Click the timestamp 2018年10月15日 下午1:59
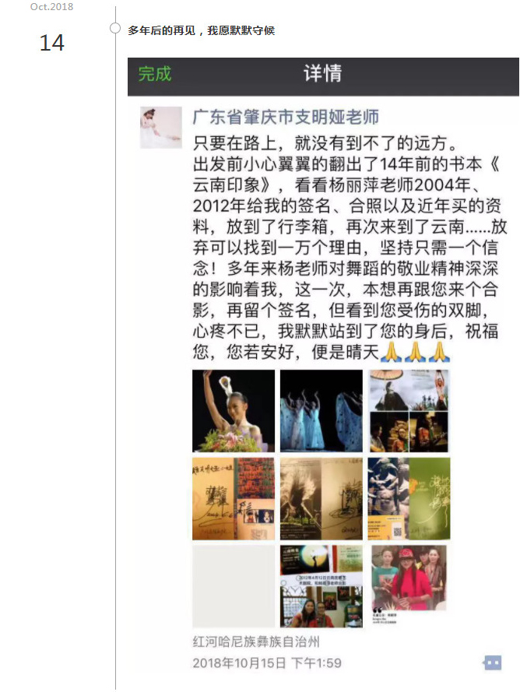The height and width of the screenshot is (692, 520). pos(267,663)
